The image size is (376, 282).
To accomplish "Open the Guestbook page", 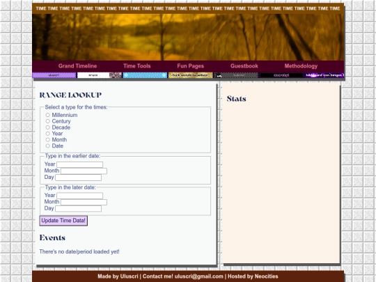I will tap(244, 66).
